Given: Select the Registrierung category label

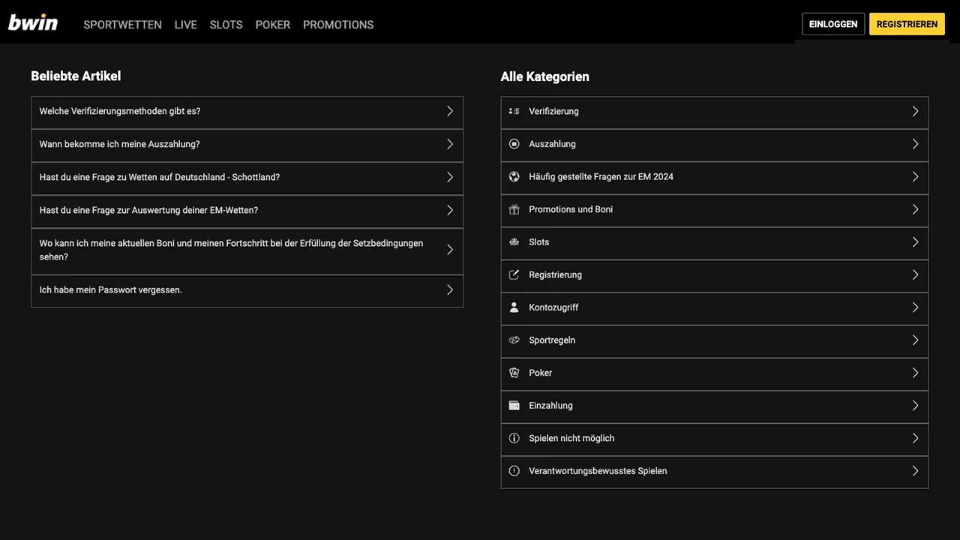Looking at the screenshot, I should (x=555, y=274).
